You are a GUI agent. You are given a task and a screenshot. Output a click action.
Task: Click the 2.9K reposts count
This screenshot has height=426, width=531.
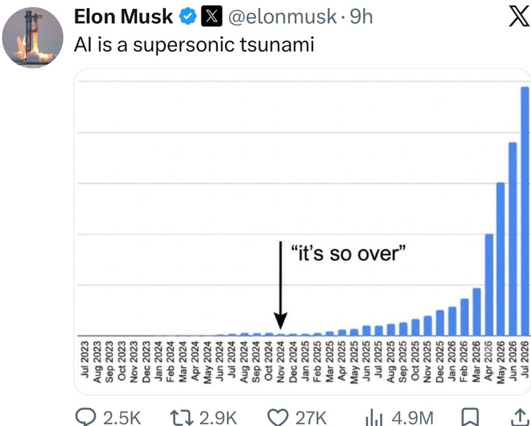click(218, 418)
